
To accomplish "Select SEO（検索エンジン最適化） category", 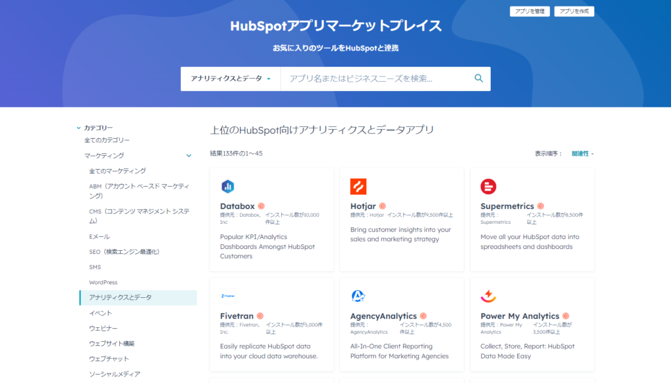I will click(x=124, y=252).
